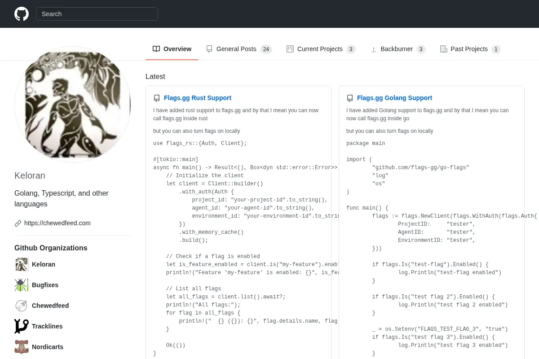Click the 'package main' code line
The image size is (539, 359).
click(x=366, y=143)
